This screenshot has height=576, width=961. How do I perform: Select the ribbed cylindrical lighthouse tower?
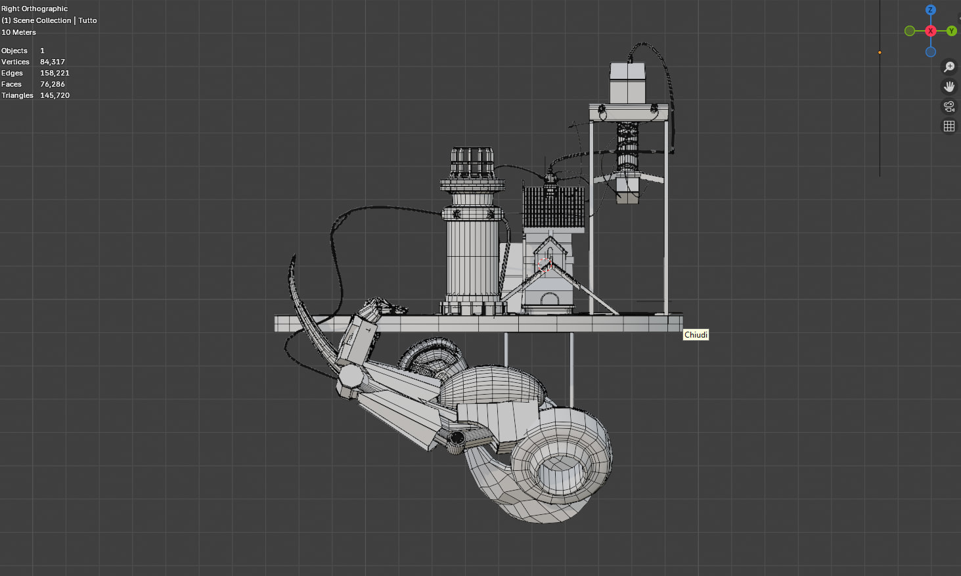[472, 259]
